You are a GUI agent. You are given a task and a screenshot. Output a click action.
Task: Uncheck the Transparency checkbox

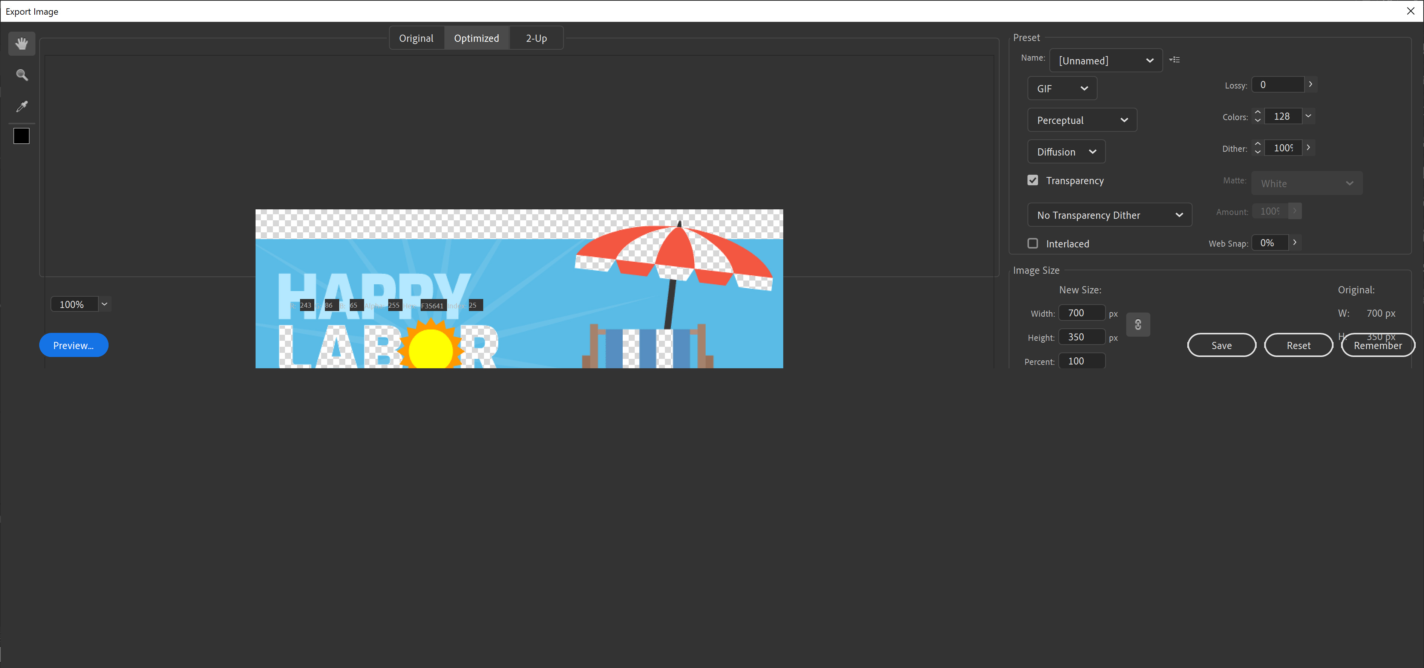point(1032,180)
